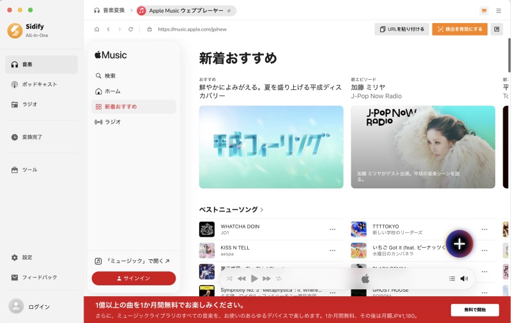Click the song title TTTTOKYO
511x323 pixels.
pos(386,227)
